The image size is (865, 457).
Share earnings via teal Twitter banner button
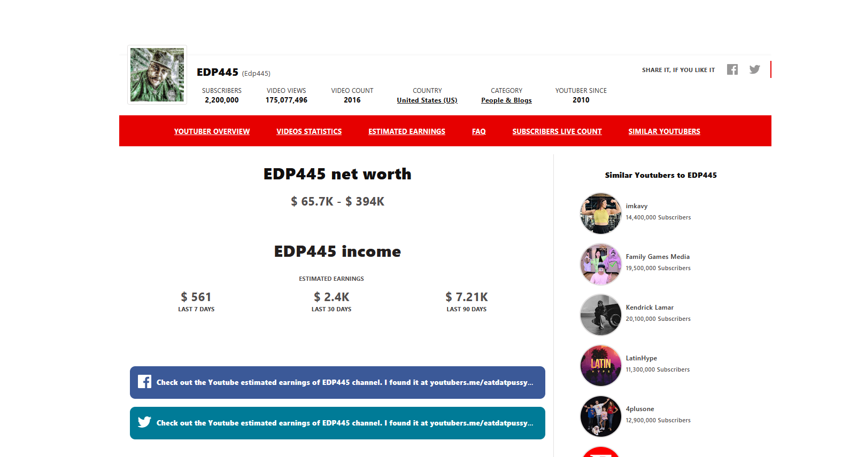point(337,423)
